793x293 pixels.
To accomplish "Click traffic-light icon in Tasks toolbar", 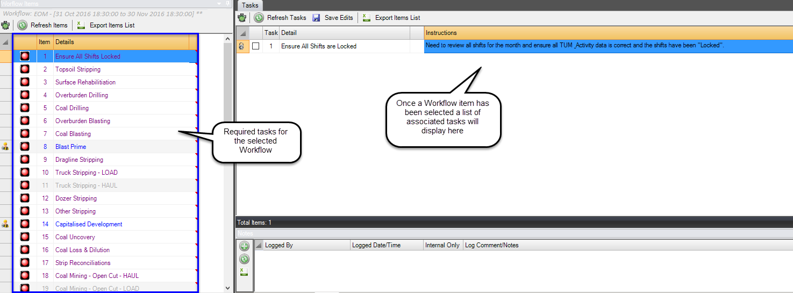I will pos(242,18).
